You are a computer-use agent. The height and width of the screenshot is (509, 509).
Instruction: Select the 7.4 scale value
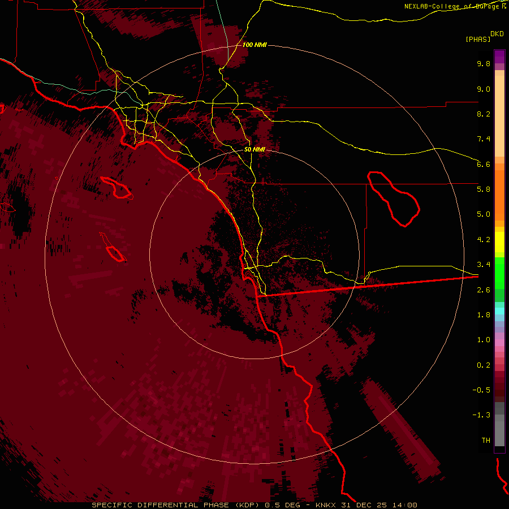(x=484, y=139)
